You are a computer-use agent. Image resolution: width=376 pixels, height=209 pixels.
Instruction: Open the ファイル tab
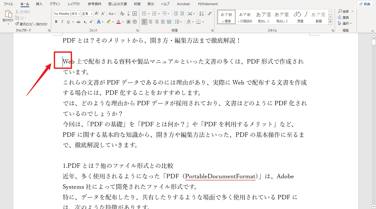(x=8, y=4)
